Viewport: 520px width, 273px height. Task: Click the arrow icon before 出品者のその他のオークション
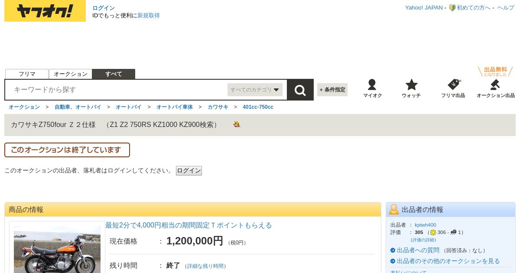pyautogui.click(x=393, y=261)
